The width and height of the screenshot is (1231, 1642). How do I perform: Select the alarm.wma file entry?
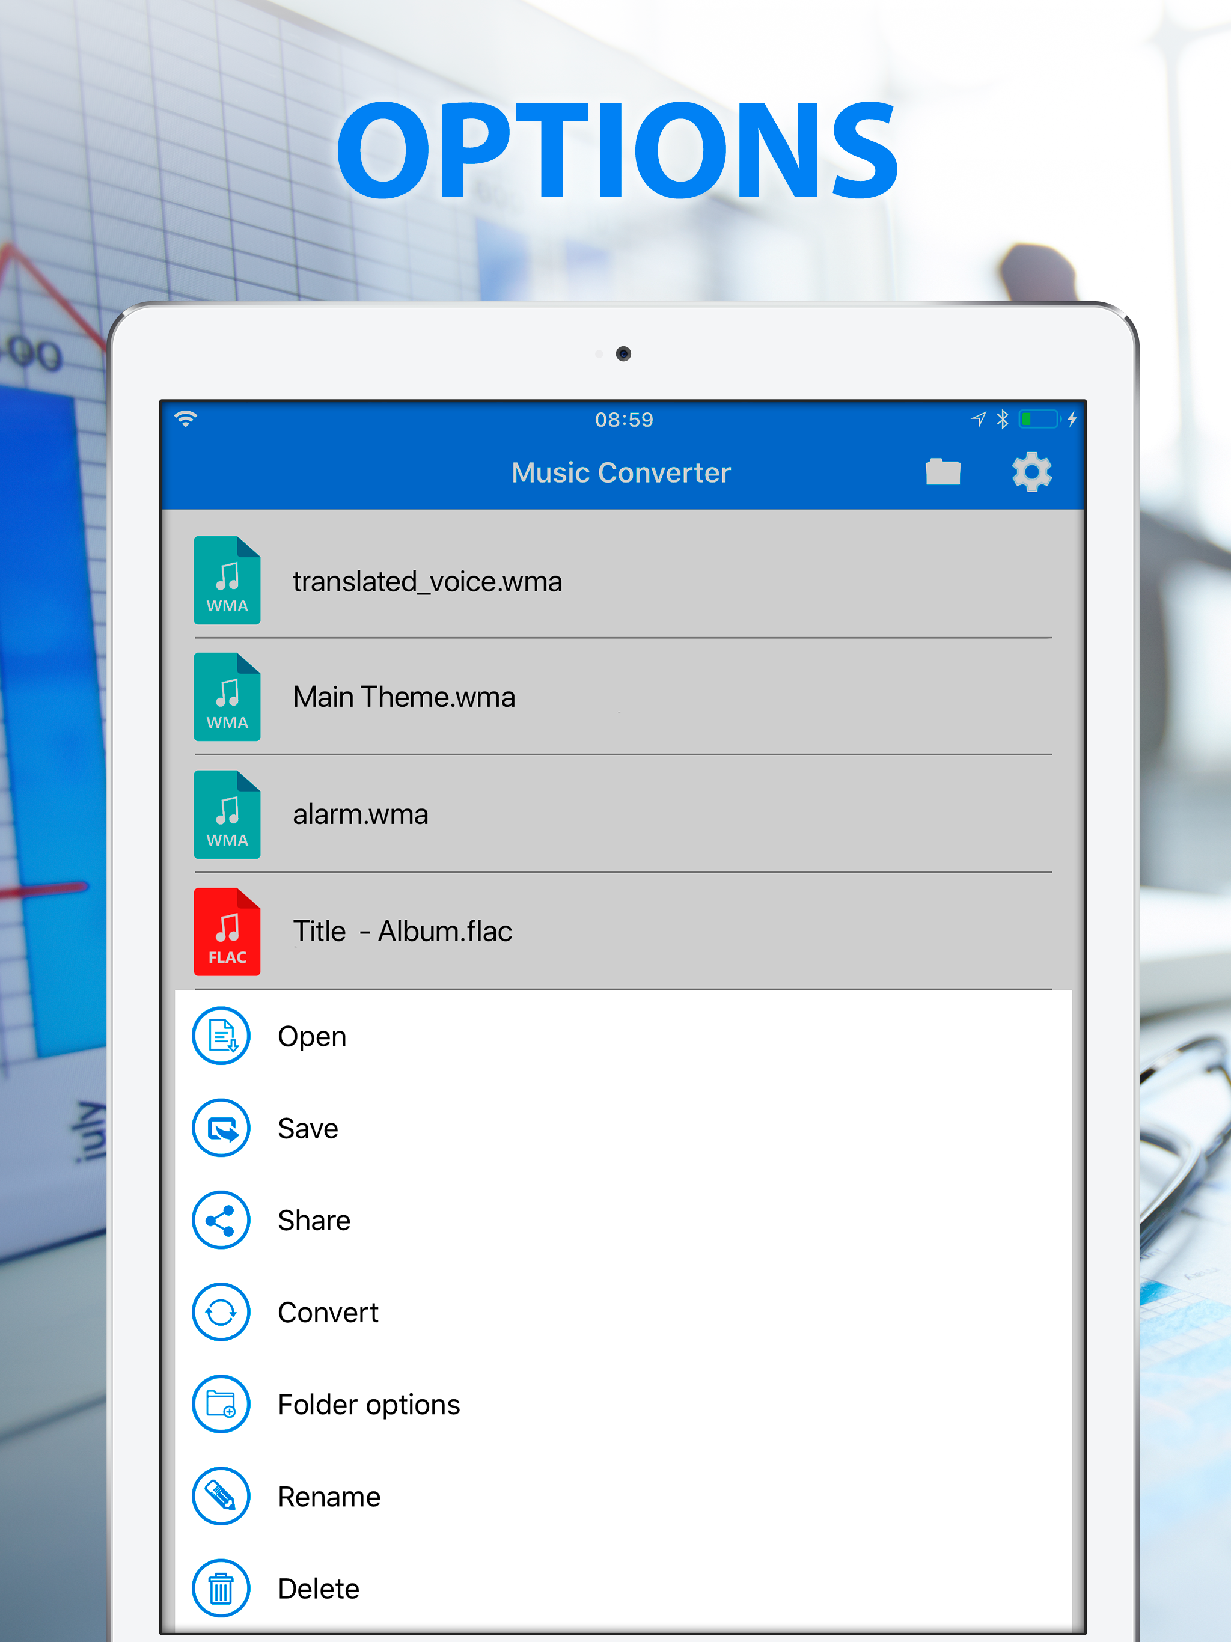[x=360, y=814]
